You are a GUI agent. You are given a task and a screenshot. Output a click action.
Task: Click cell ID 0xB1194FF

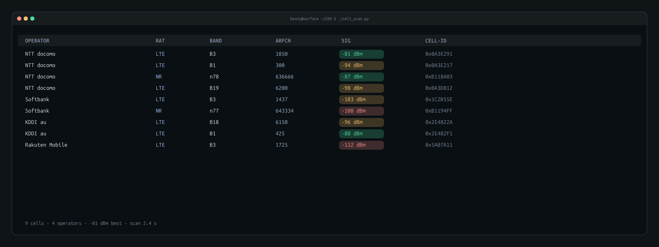(439, 111)
